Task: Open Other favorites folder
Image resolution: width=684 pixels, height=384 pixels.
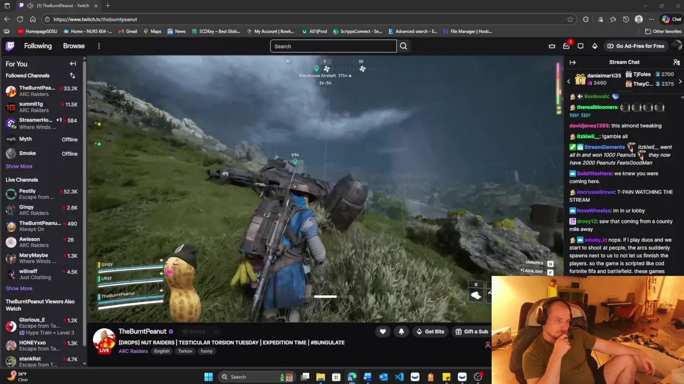Action: pyautogui.click(x=663, y=31)
